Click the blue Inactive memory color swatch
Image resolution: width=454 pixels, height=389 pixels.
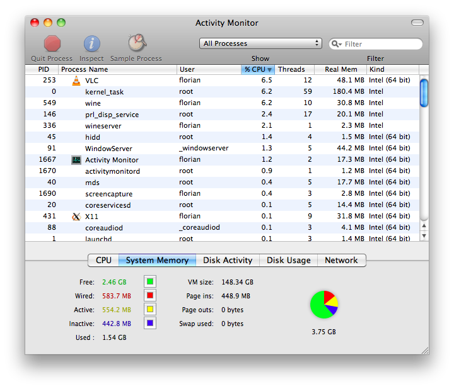150,324
